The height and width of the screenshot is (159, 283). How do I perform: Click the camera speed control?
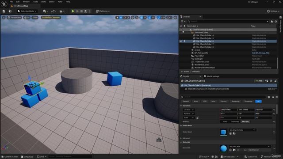tap(169, 18)
